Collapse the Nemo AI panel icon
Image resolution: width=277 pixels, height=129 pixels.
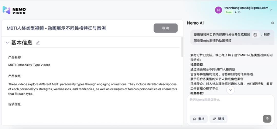[x=272, y=23]
